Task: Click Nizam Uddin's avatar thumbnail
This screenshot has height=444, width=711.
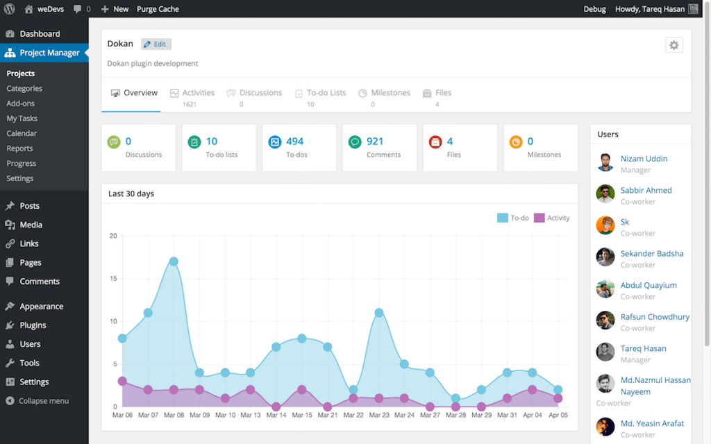Action: point(605,162)
